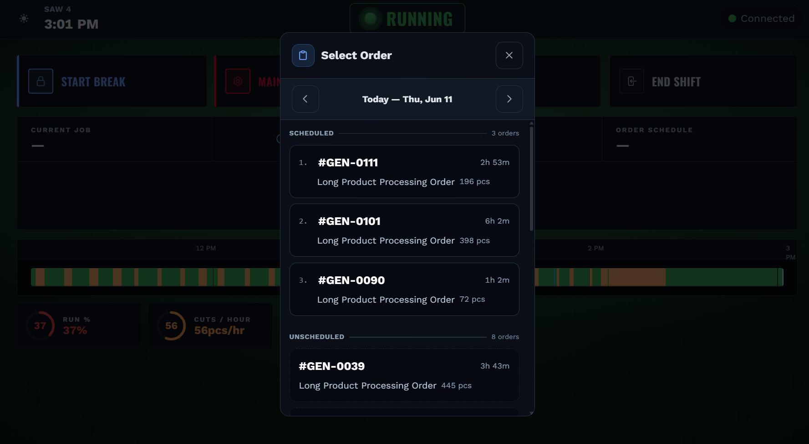Click the red gear maintenance icon
Viewport: 809px width, 444px height.
[x=238, y=81]
